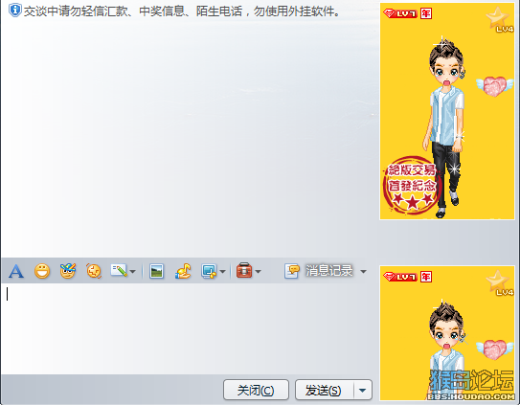Viewport: 520px width, 405px height.
Task: Click the blue security shield info icon
Action: (15, 11)
